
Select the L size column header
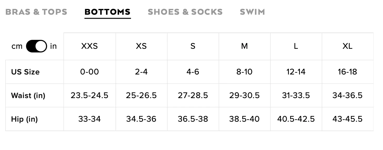point(296,46)
